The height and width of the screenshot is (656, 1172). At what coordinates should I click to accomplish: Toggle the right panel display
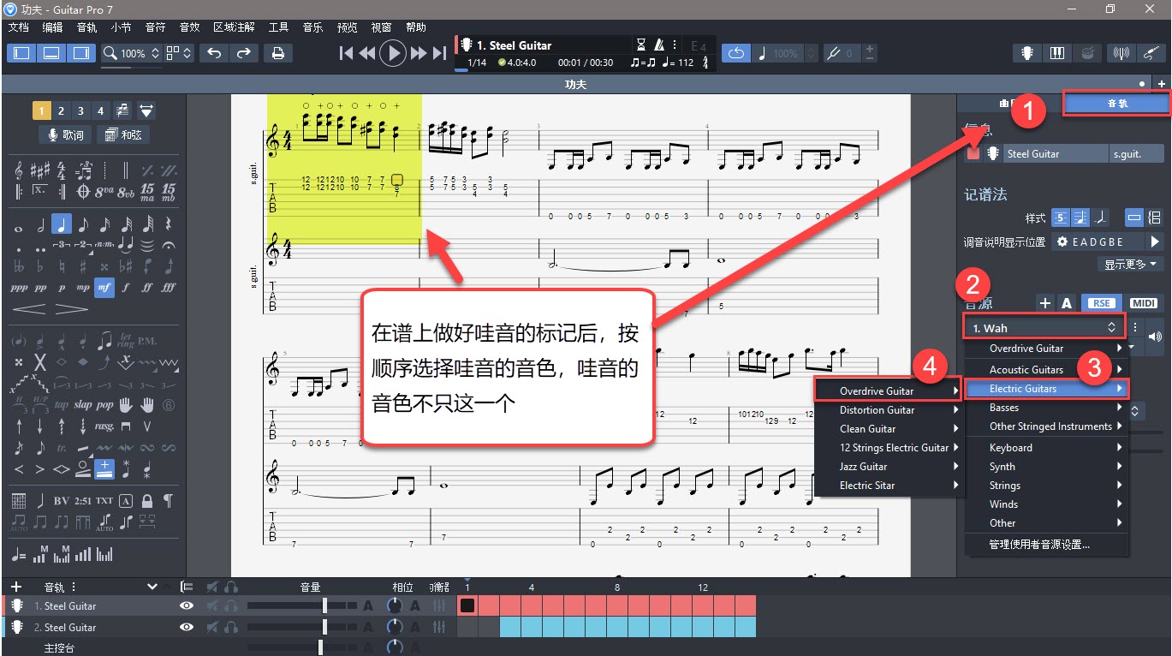point(81,53)
